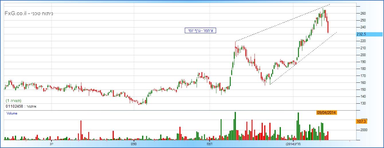Image resolution: width=384 pixels, height=148 pixels.
Task: Select the איתמר : 01102458 ticker text
Action: (21, 106)
